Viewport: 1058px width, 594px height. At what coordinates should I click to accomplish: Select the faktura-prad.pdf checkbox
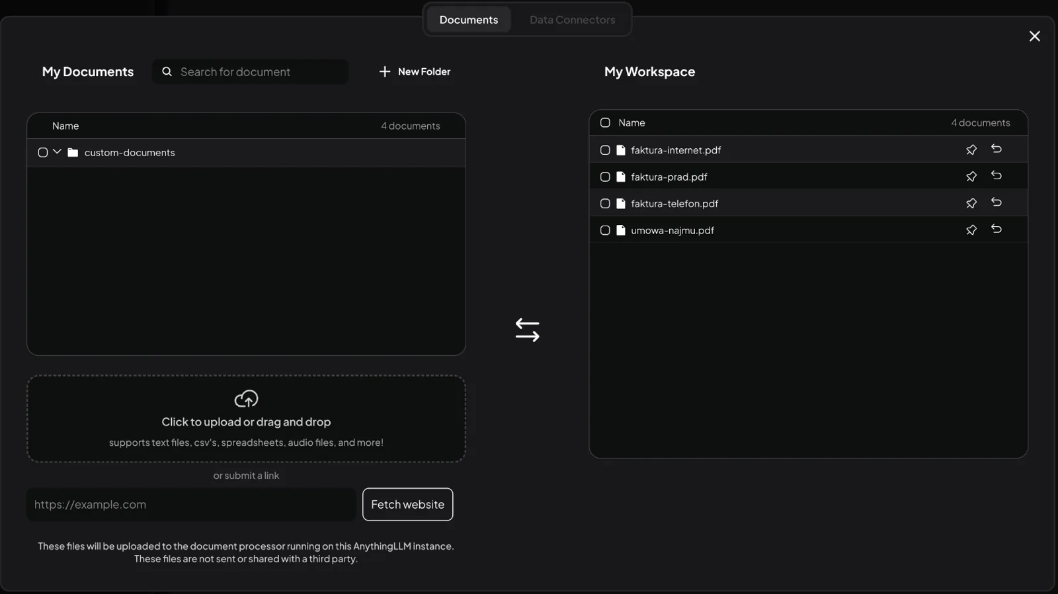pos(605,177)
